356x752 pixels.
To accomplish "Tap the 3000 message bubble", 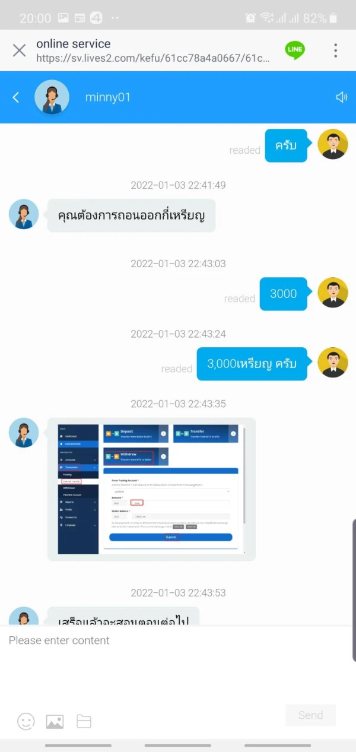I will 284,294.
